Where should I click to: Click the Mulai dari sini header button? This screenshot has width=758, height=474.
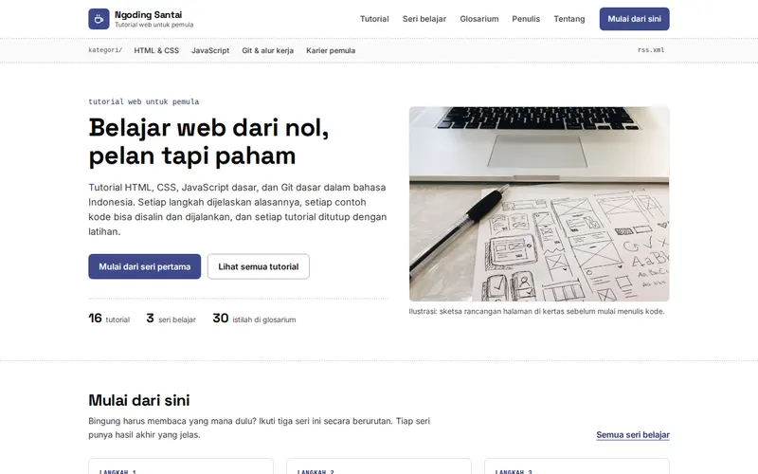point(634,19)
